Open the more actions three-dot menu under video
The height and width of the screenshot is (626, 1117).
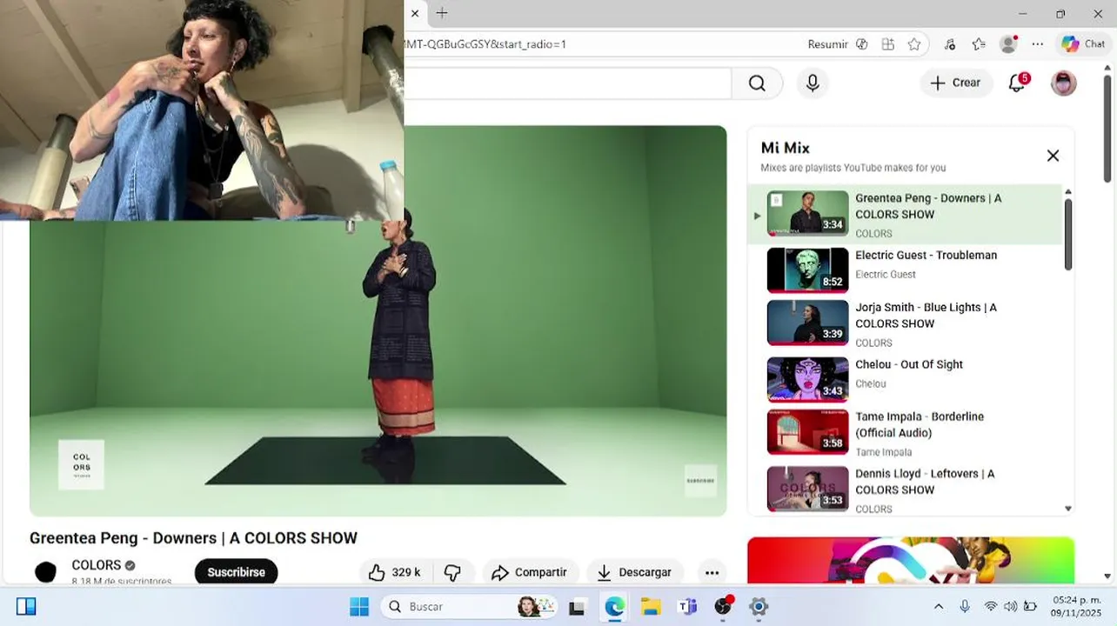[712, 572]
